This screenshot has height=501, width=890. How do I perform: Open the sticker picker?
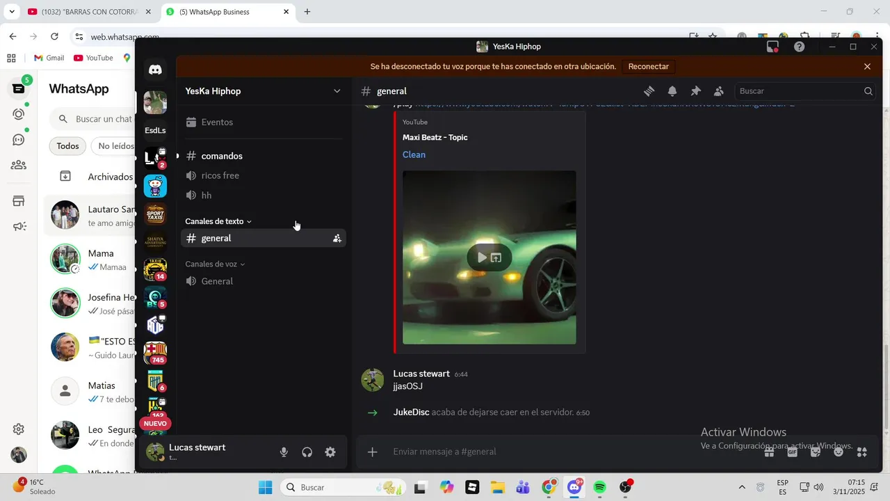(816, 452)
